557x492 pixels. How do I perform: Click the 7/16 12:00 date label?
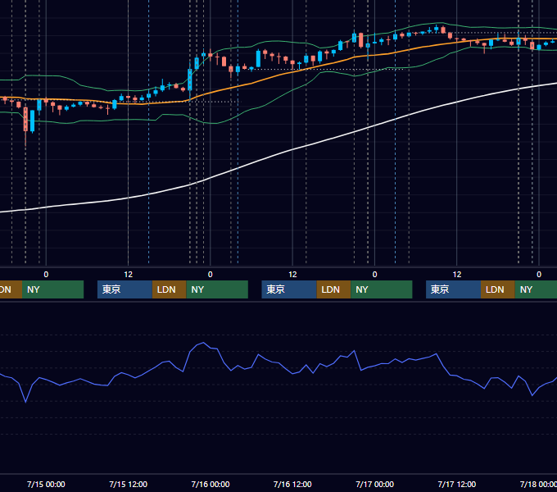tap(292, 484)
